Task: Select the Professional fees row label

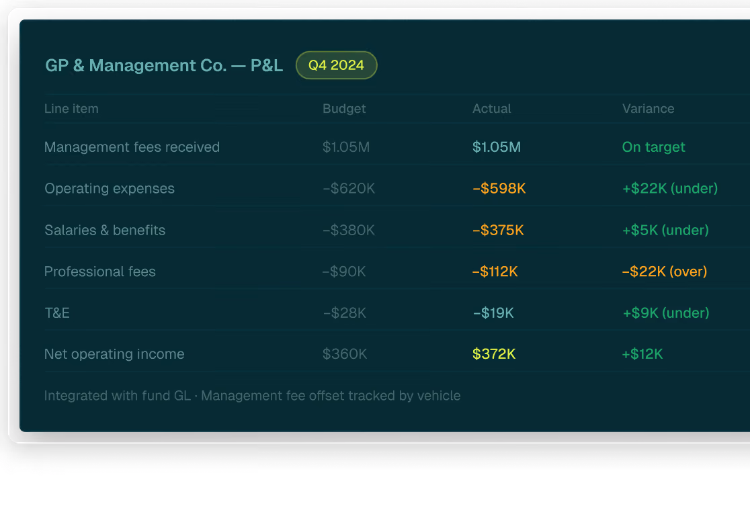Action: [x=100, y=271]
